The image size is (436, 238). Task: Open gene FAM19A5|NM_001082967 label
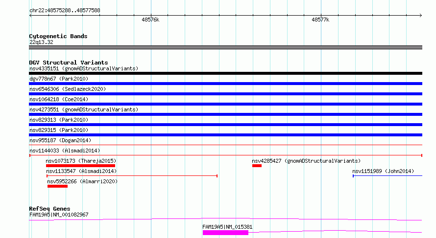[x=59, y=215]
